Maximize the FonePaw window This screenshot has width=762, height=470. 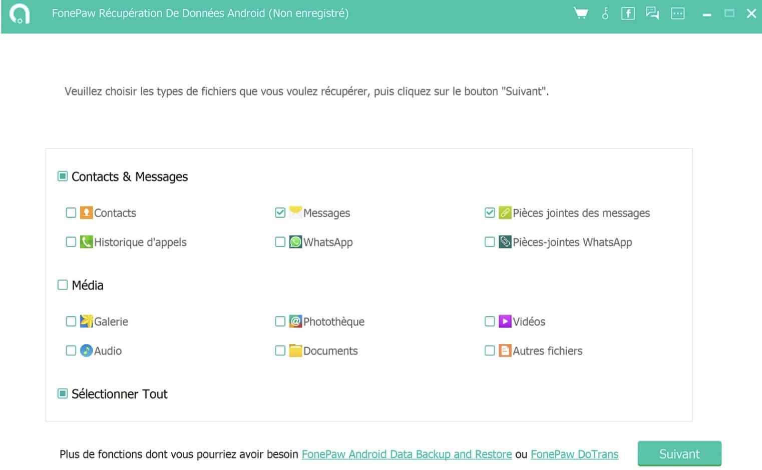729,13
